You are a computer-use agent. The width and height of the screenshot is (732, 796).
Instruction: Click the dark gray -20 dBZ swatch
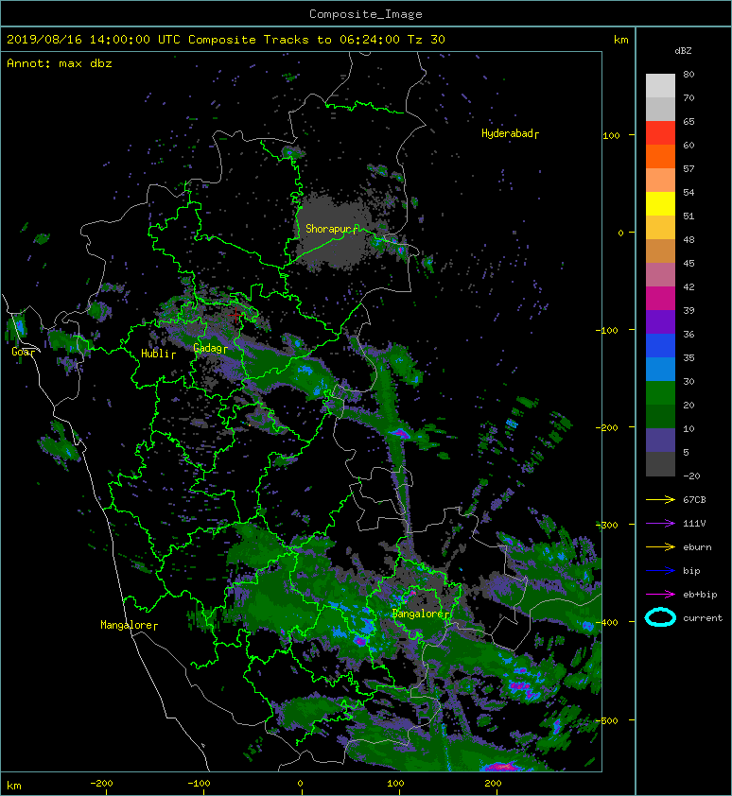(x=660, y=464)
